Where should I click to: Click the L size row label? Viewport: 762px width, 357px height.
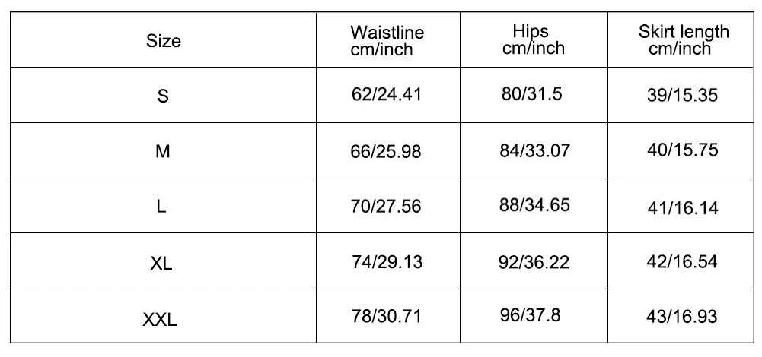click(161, 207)
